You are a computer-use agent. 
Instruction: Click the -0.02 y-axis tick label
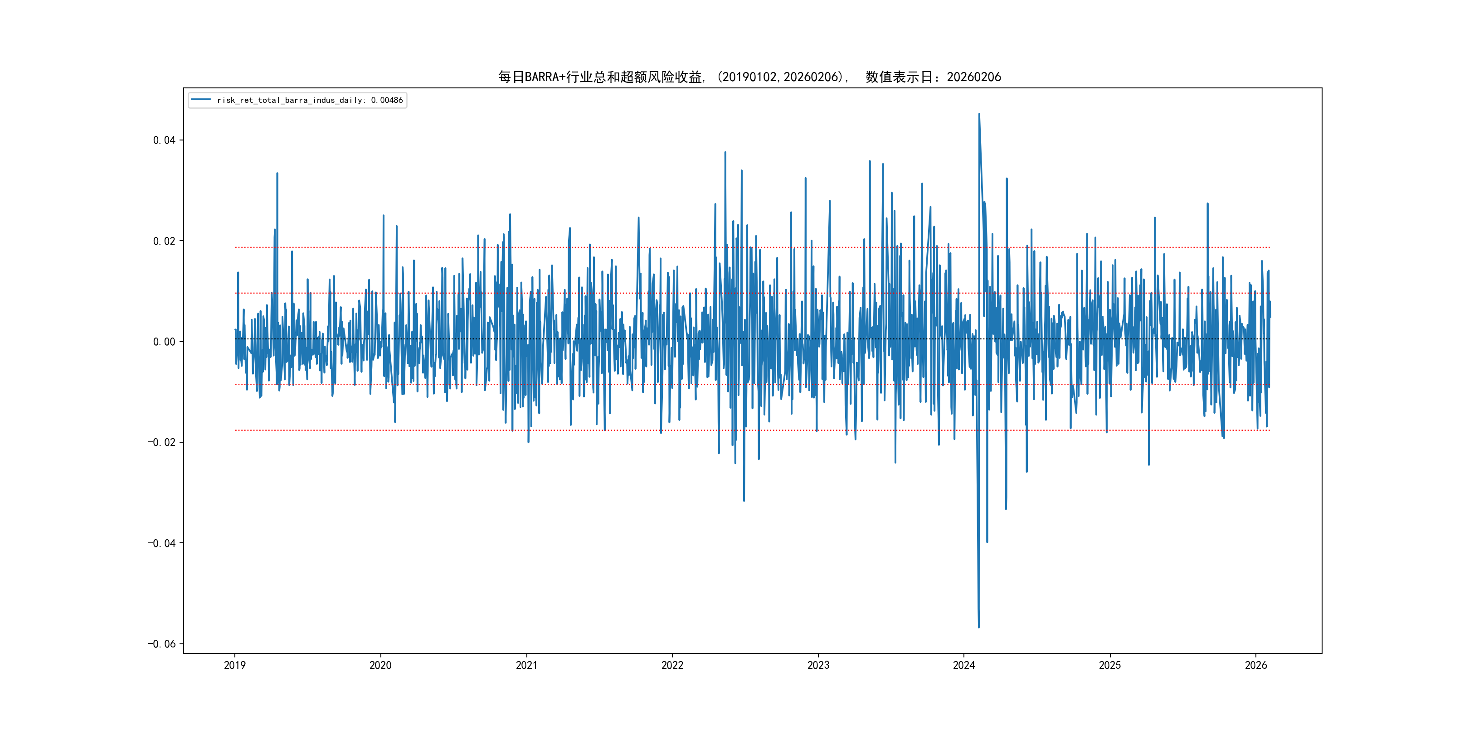tap(161, 442)
